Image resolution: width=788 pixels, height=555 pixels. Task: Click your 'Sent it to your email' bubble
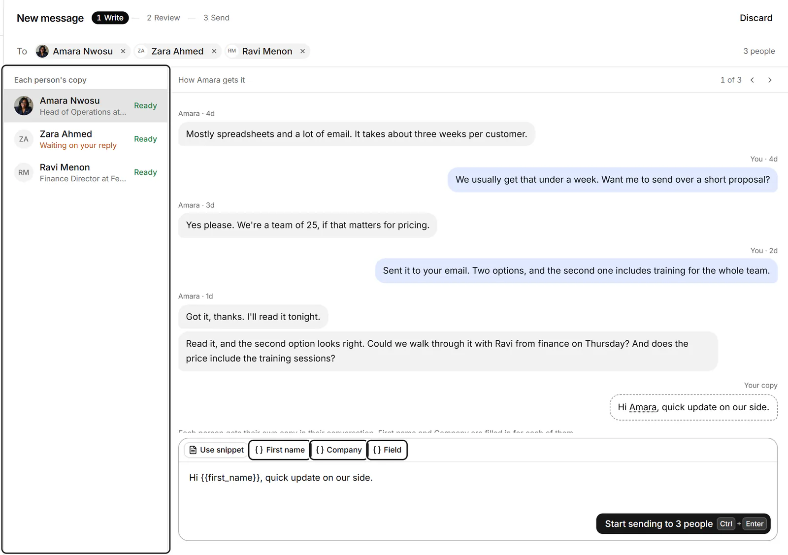coord(576,271)
